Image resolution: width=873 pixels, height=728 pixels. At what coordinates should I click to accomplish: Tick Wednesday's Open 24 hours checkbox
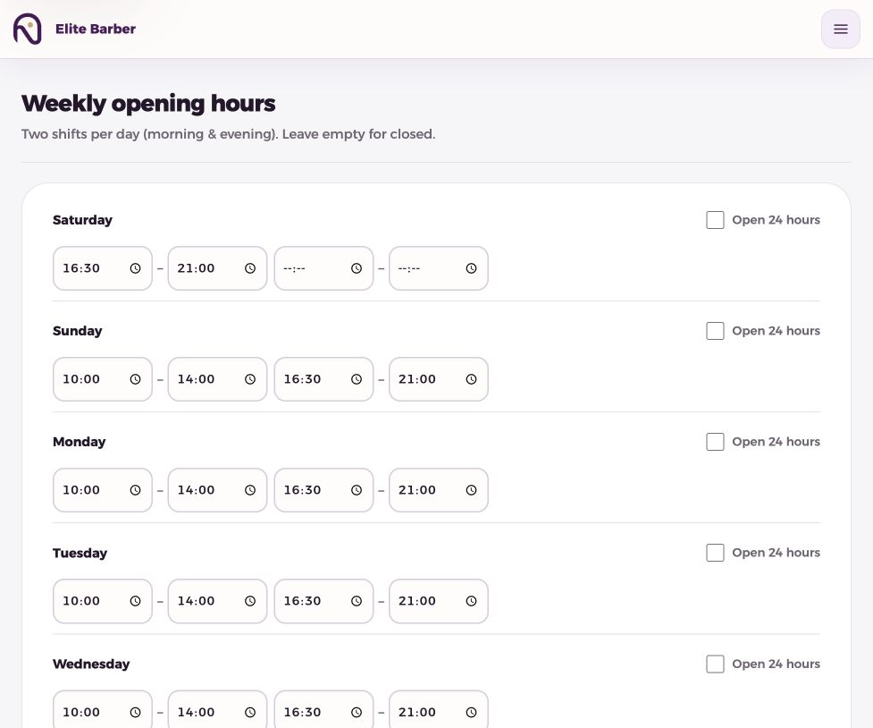click(715, 664)
